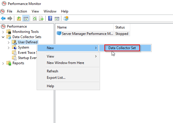Open the Action menu in menu bar
Viewport: 173px width, 123px height.
(22, 11)
